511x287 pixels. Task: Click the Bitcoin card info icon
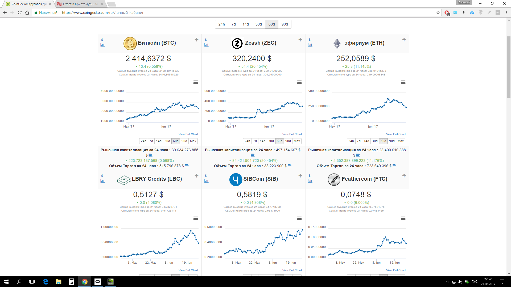click(x=102, y=40)
